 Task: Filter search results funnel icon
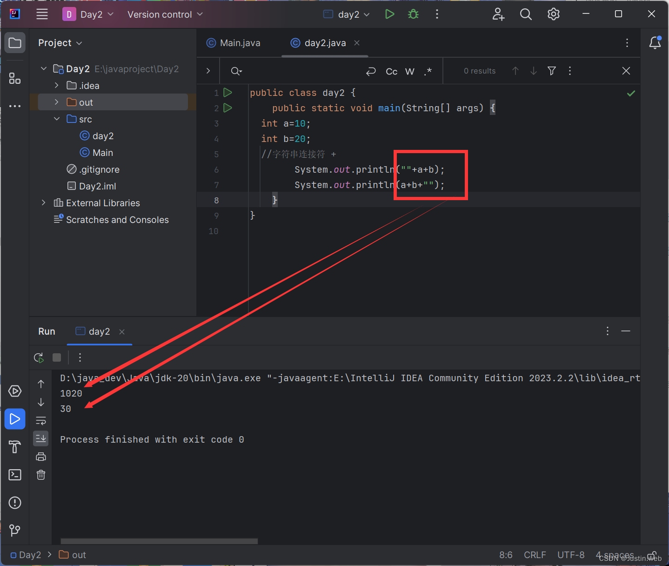552,71
